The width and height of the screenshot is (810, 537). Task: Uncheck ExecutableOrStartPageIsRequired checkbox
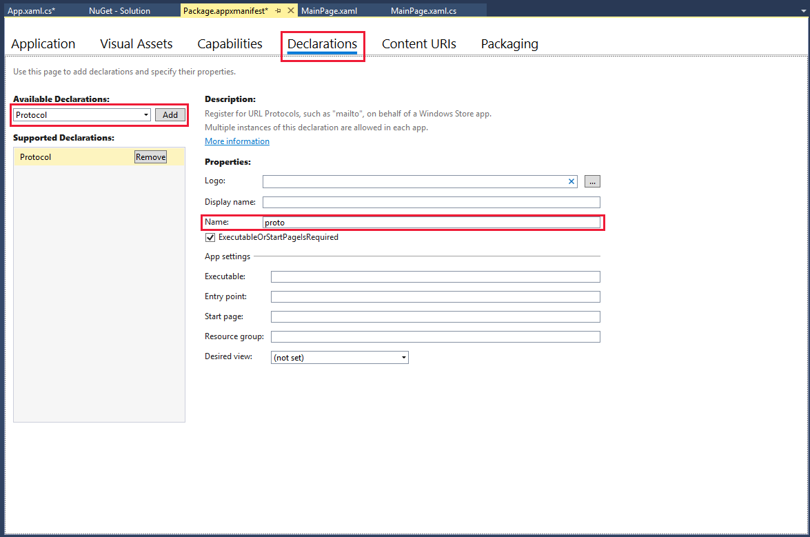click(x=210, y=238)
